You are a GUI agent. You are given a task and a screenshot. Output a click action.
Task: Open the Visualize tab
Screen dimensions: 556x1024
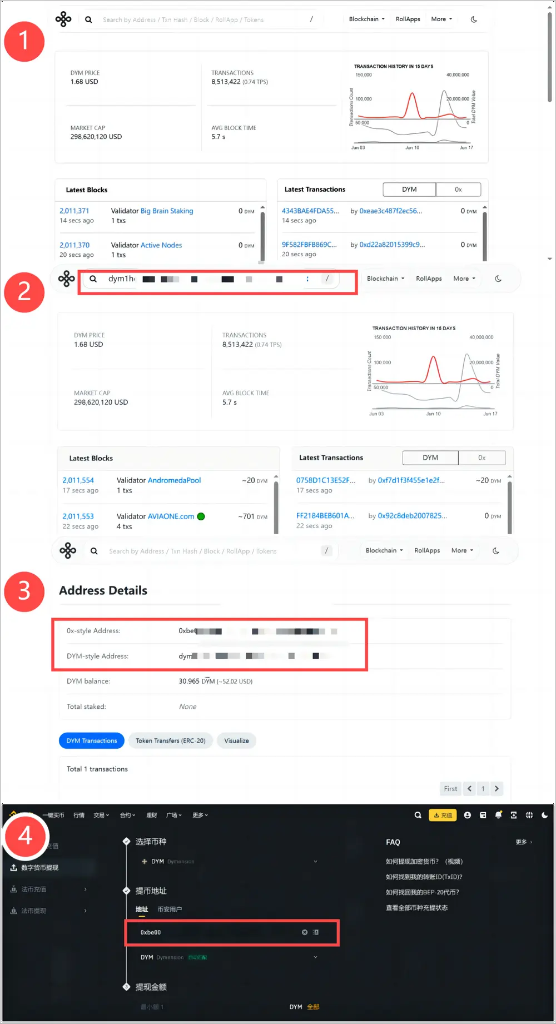[236, 740]
